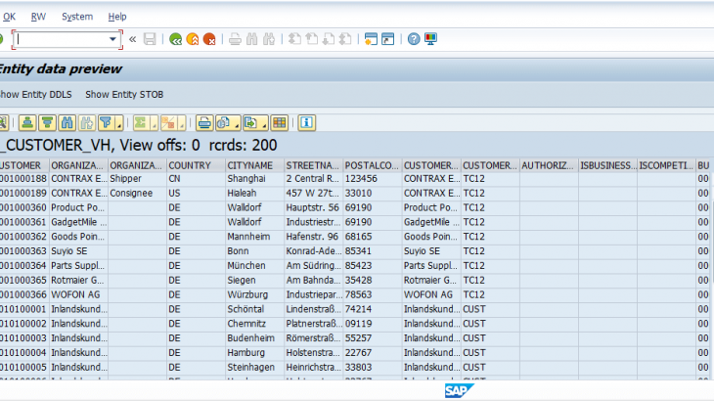Collapse the command field with double chevron

132,39
